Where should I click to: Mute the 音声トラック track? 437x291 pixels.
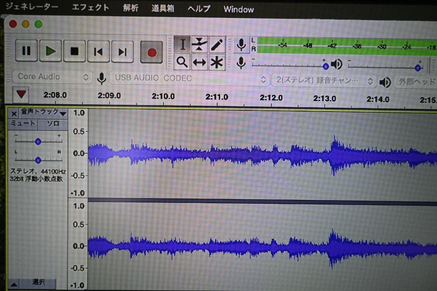pyautogui.click(x=23, y=124)
